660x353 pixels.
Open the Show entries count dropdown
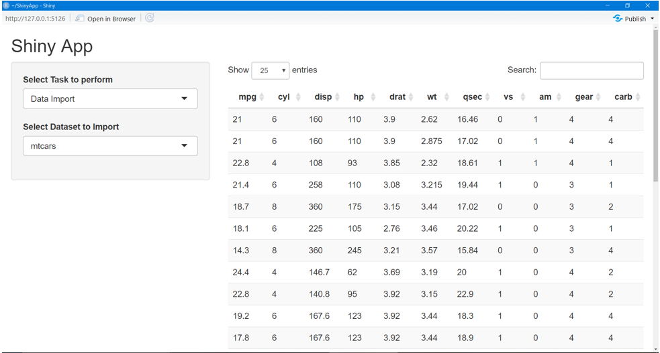coord(270,70)
